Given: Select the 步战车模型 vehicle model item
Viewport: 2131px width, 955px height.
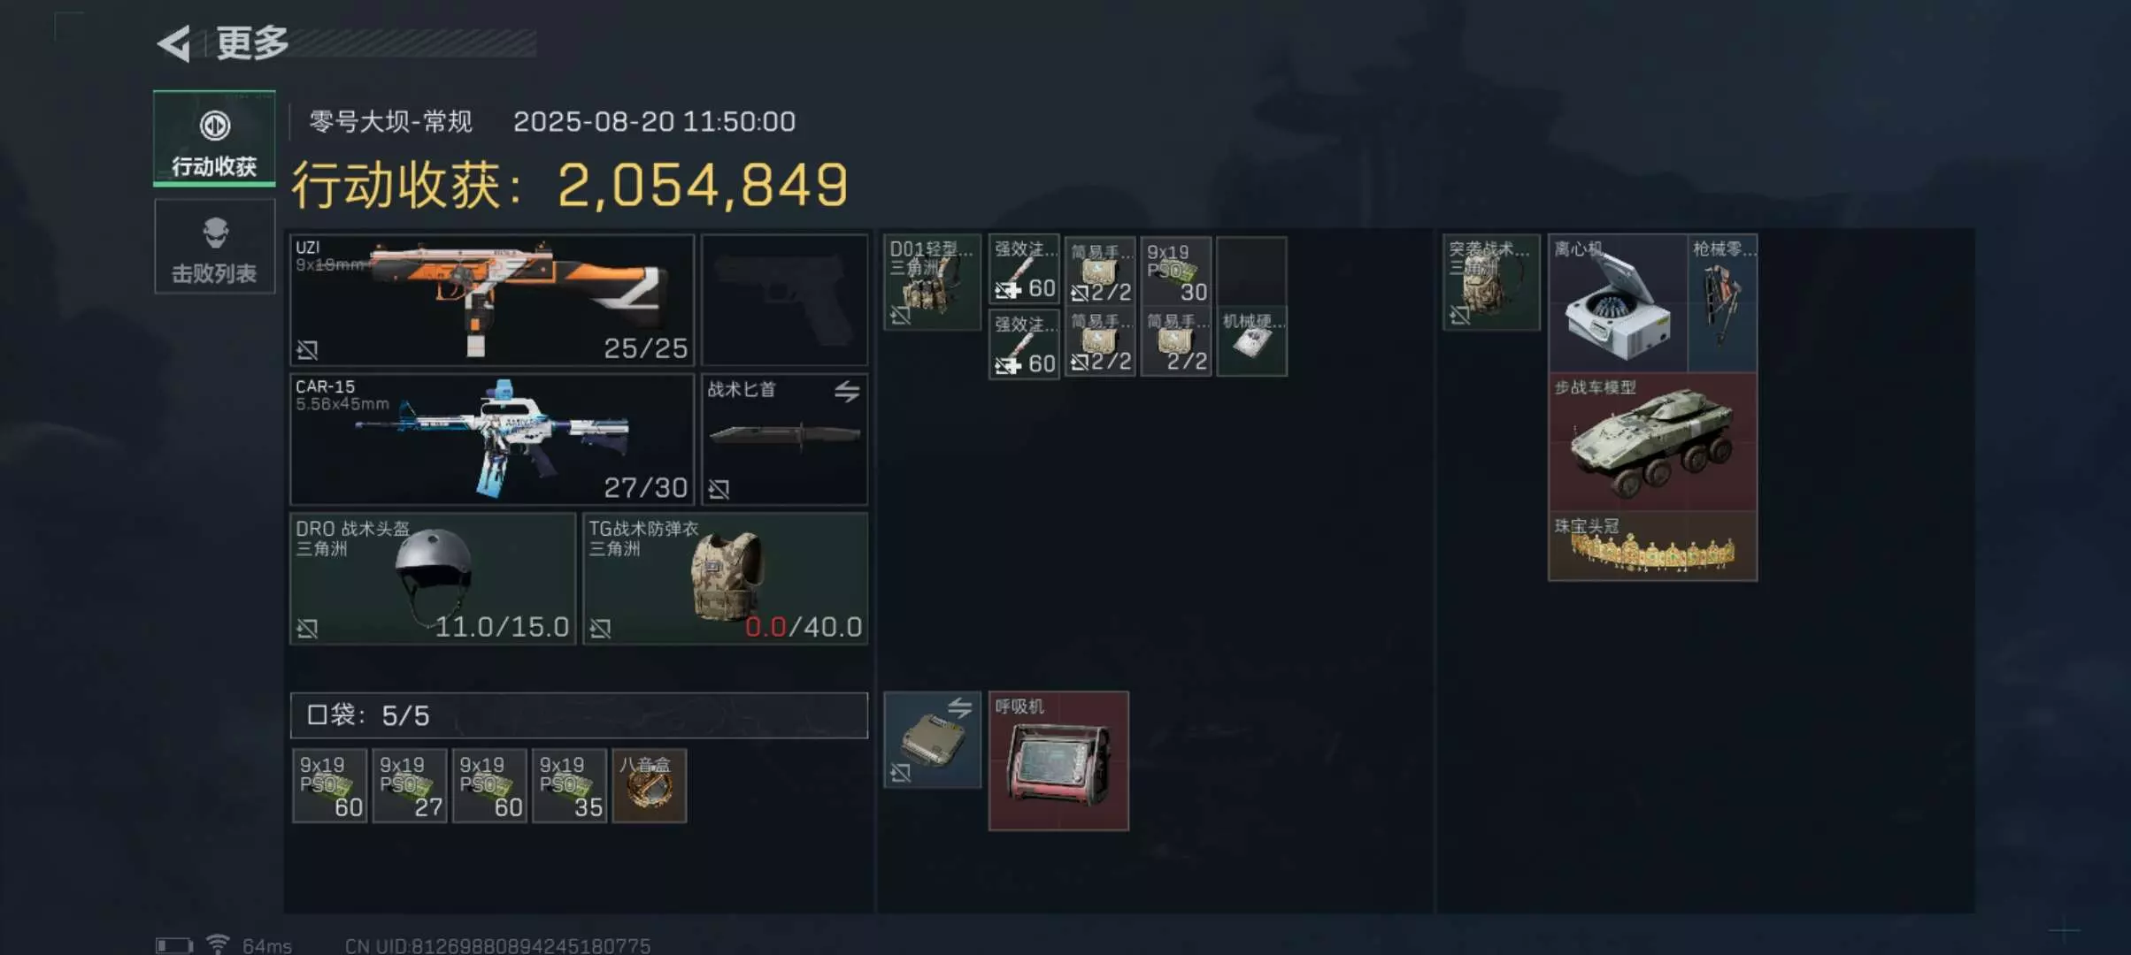Looking at the screenshot, I should (1652, 441).
